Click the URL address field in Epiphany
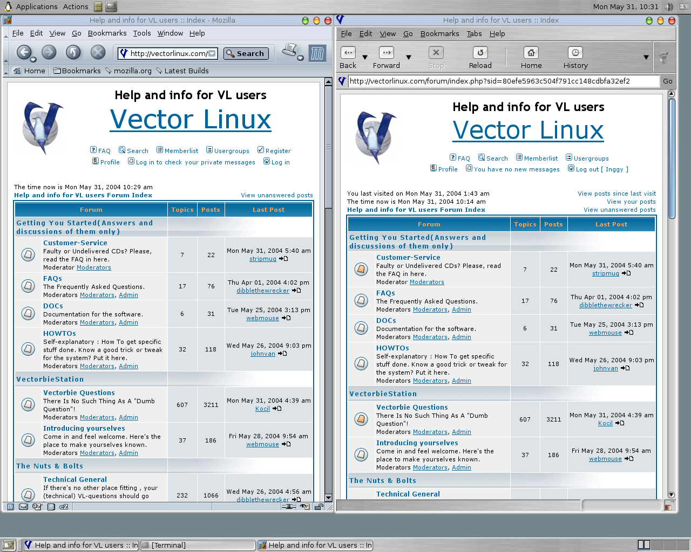Viewport: 691px width, 552px height. tap(504, 81)
